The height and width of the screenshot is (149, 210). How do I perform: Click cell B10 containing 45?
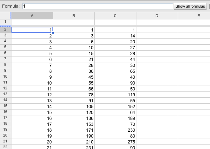click(x=74, y=77)
